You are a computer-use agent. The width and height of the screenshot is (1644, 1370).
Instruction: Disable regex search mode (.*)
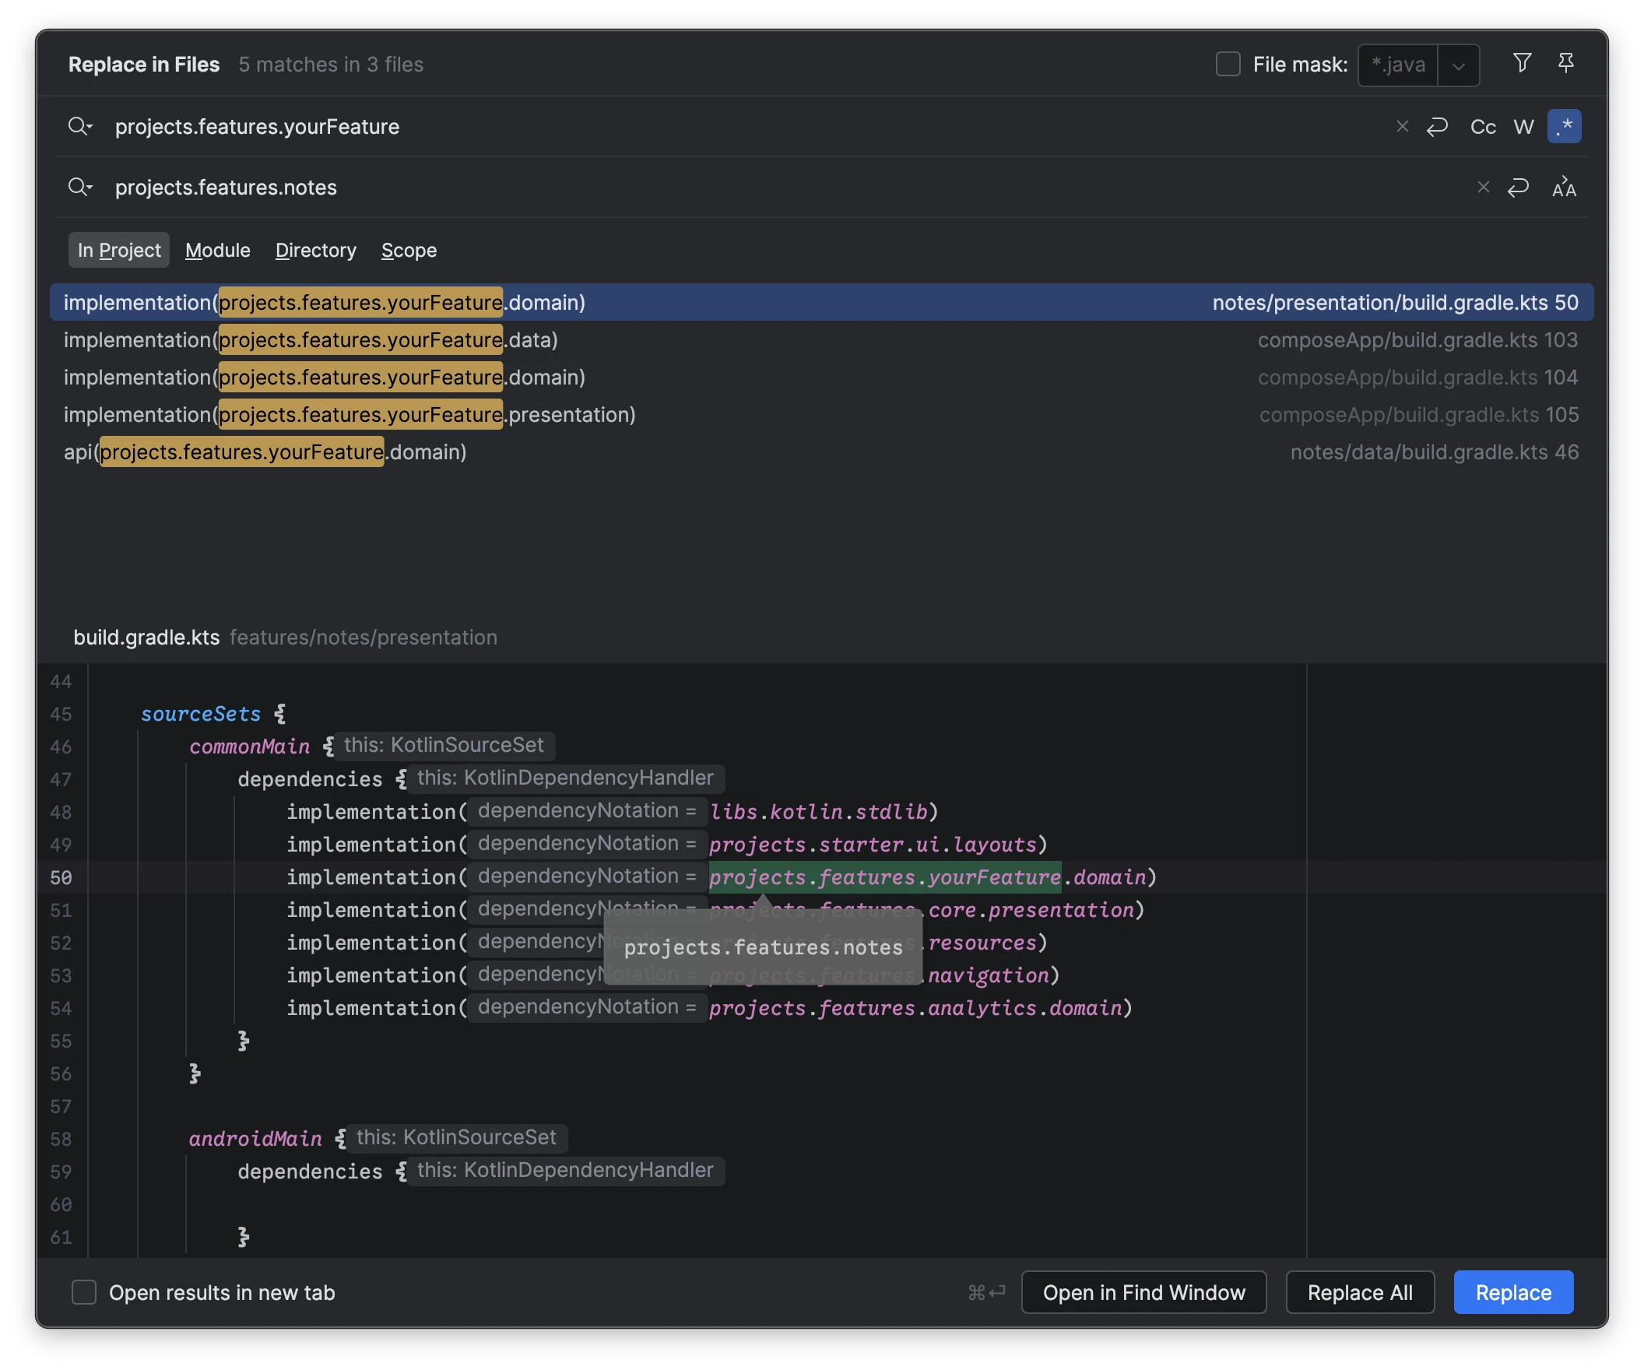pos(1565,126)
